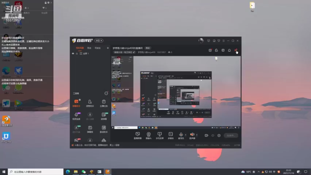
Task: Click the taxi-shaped tool in toolbox
Action: (x=104, y=140)
